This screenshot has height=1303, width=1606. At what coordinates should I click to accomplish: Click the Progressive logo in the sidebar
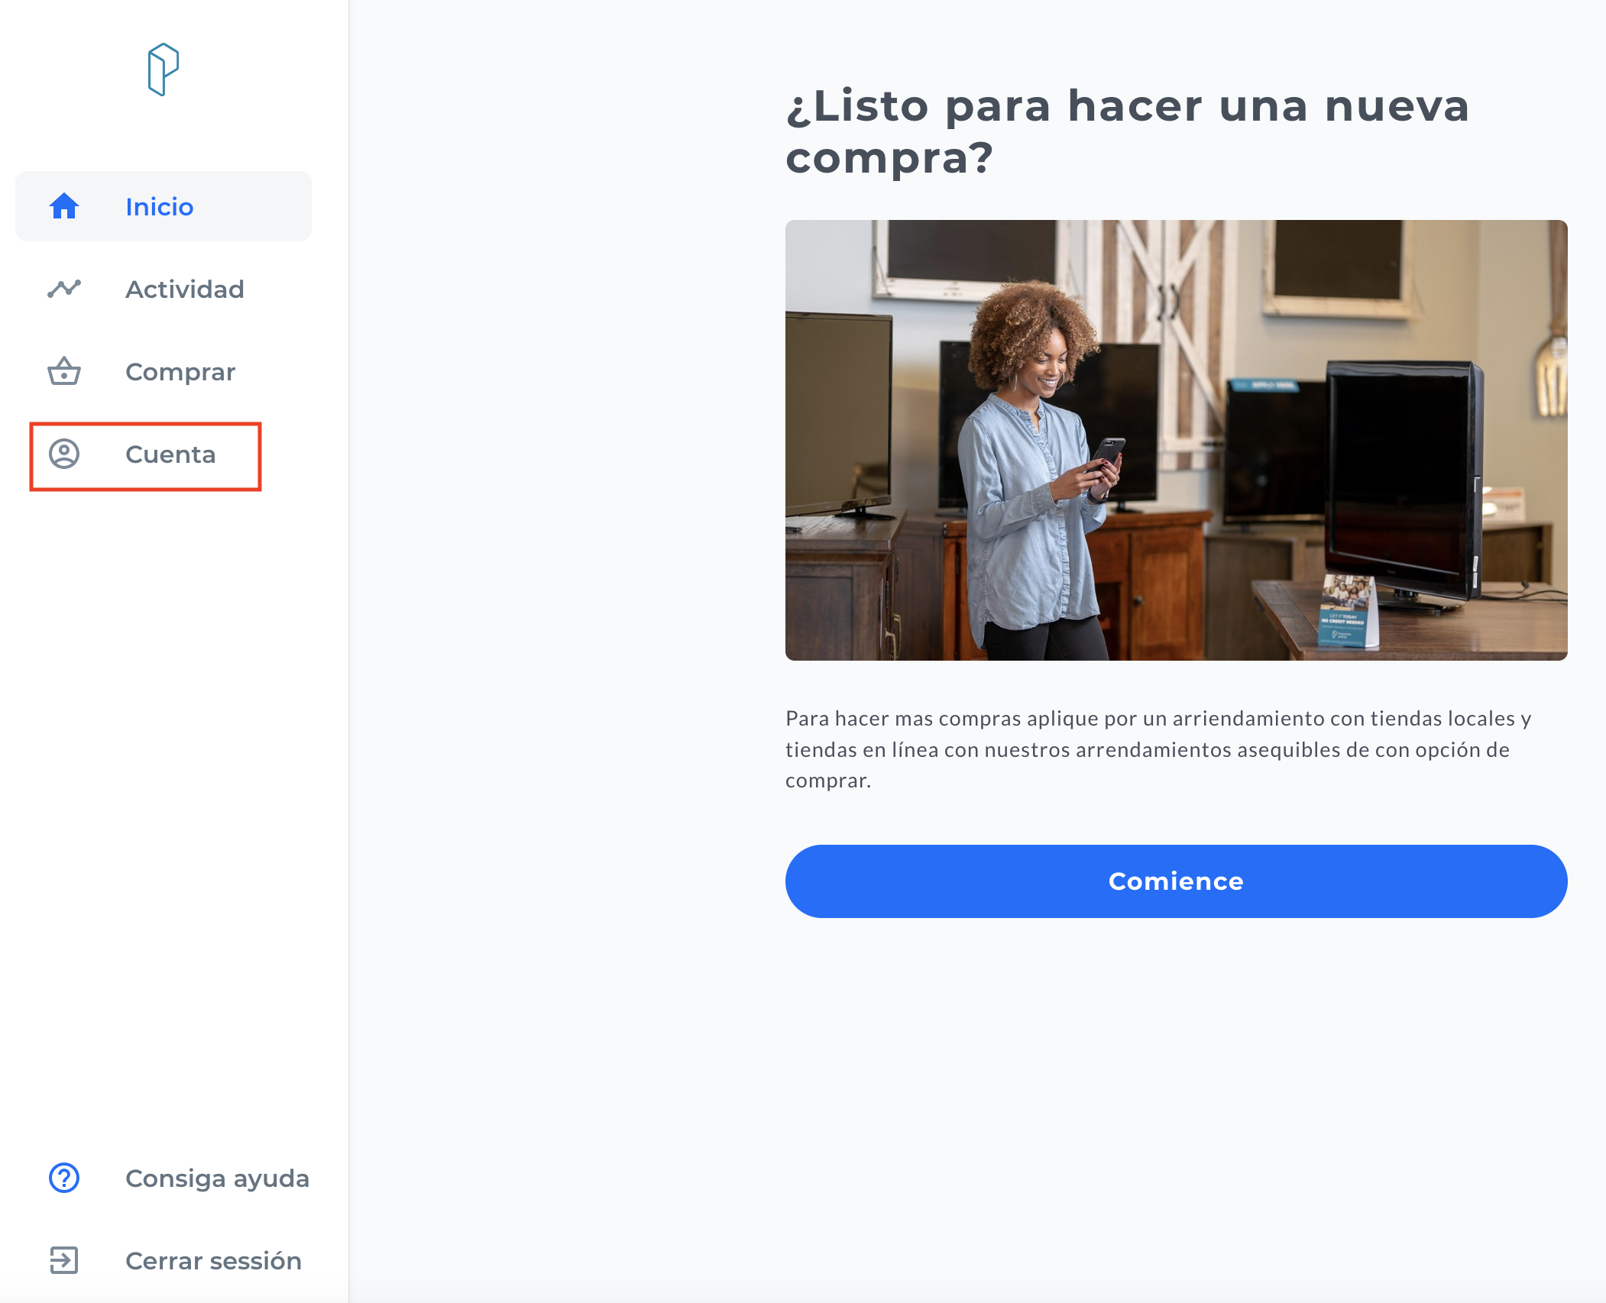coord(163,70)
